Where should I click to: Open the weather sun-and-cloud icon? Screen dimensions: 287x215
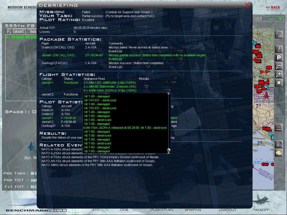[x=279, y=153]
